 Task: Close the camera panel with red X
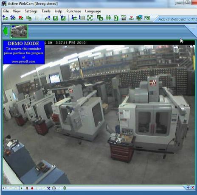(x=193, y=188)
